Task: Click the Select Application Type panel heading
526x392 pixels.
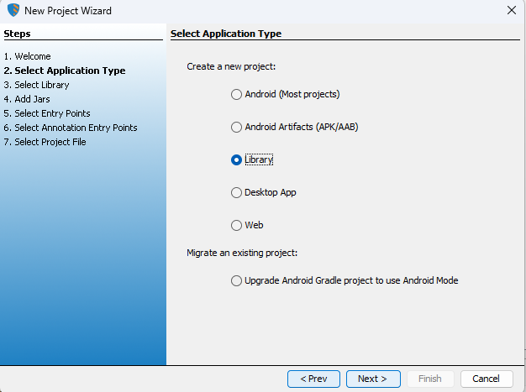Action: pyautogui.click(x=226, y=34)
